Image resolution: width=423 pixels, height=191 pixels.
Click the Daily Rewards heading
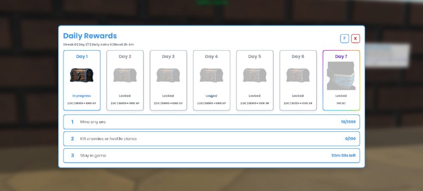(90, 36)
